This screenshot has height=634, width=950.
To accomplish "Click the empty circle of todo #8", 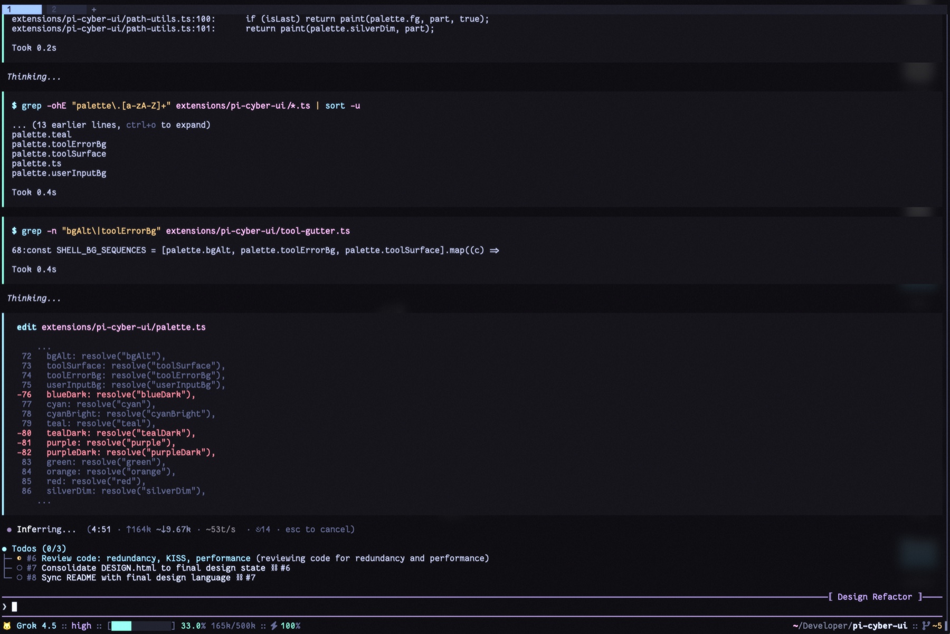I will pos(20,578).
